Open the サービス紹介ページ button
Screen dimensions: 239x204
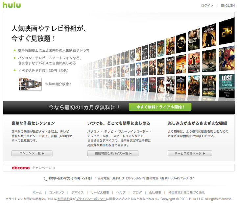[x=190, y=153]
